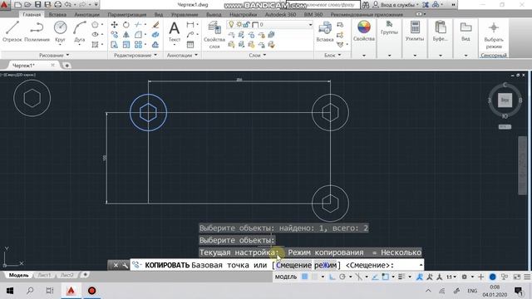Click Вход в службы sign-in button
This screenshot has height=299, width=532.
pos(396,5)
